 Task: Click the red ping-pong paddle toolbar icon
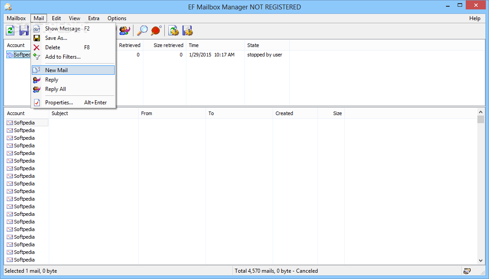coord(156,30)
